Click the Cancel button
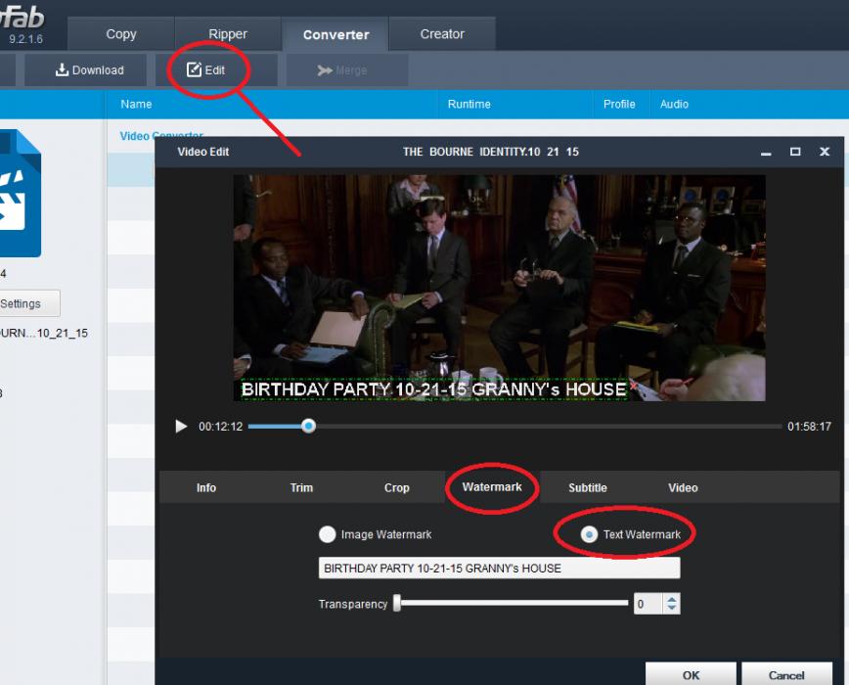The height and width of the screenshot is (685, 849). point(786,674)
